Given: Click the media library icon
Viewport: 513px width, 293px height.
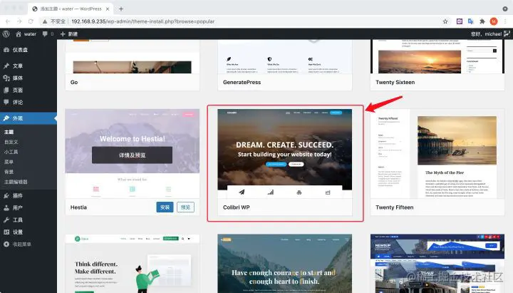Looking at the screenshot, I should tap(6, 78).
